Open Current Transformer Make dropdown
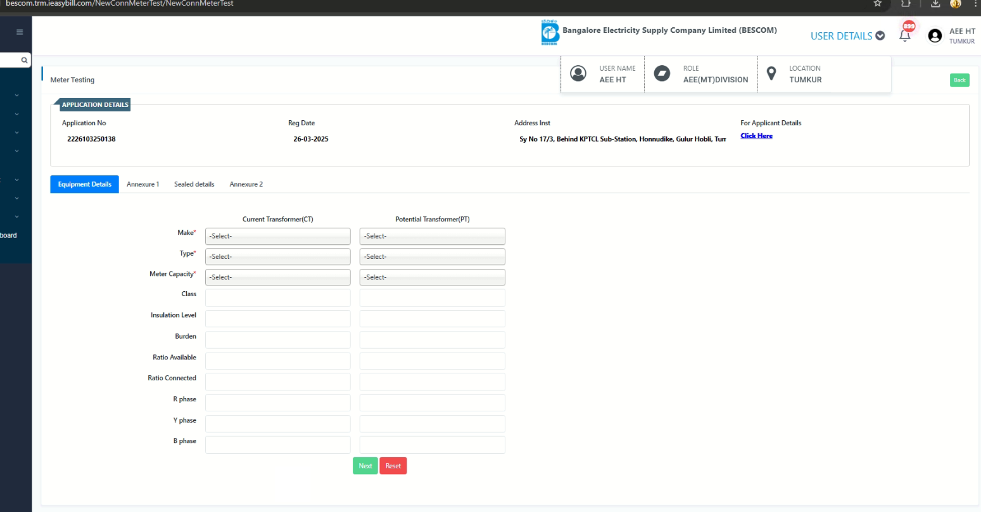This screenshot has width=981, height=512. tap(277, 236)
